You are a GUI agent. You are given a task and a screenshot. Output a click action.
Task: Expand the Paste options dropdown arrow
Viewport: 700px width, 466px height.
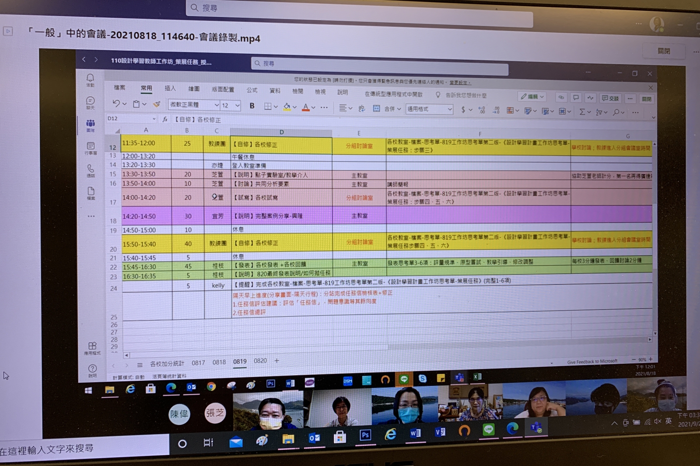tap(144, 104)
